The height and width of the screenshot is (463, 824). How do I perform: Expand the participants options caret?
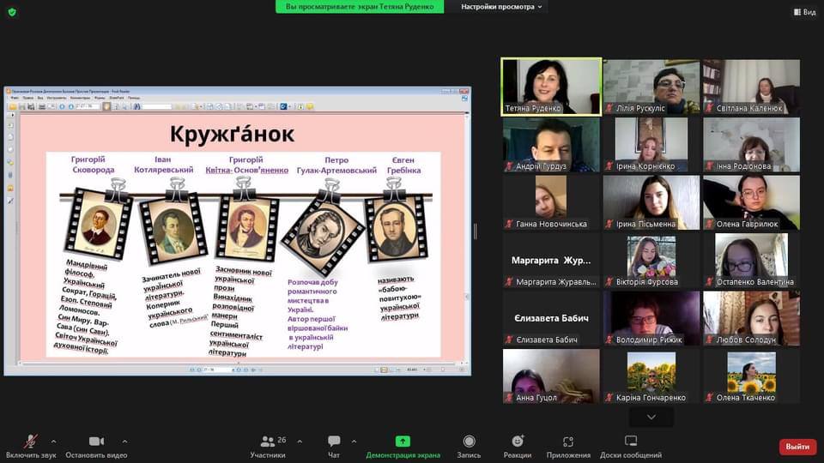(x=300, y=442)
